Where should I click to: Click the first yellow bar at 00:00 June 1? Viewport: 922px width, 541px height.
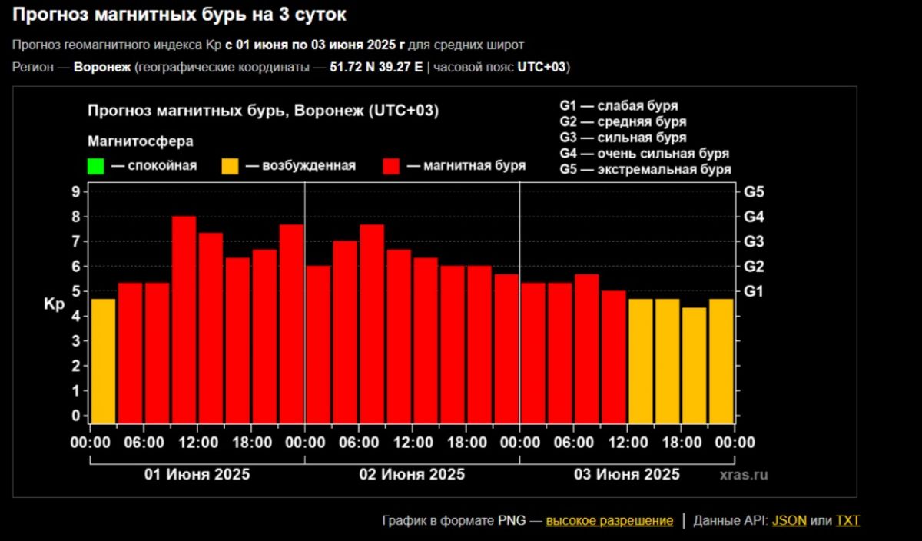coord(103,361)
